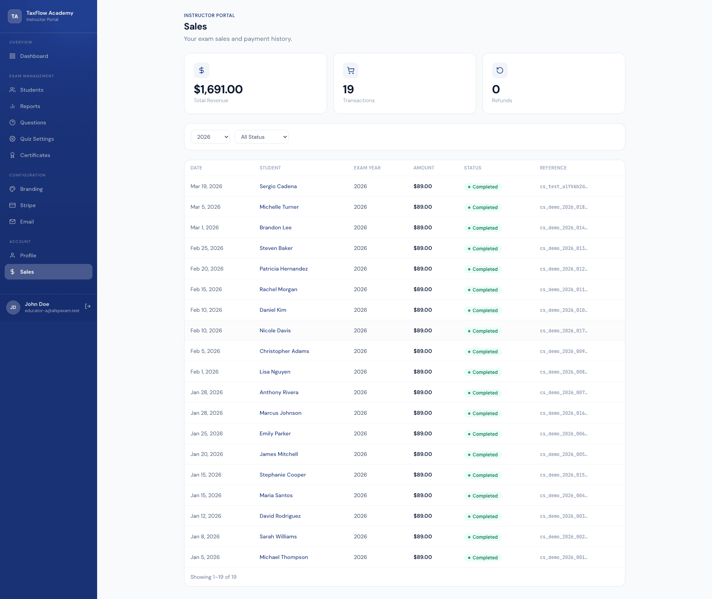Select the Students icon in Exam Management
Viewport: 712px width, 599px height.
12,90
